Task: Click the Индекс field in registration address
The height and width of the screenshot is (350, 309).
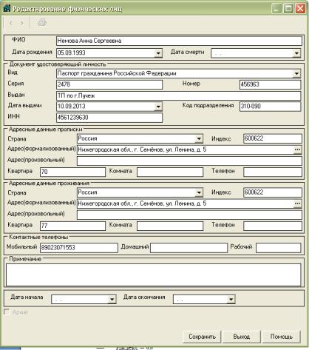Action: tap(273, 138)
